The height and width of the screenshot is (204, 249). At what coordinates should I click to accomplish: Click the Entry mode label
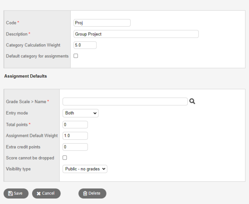tap(17, 113)
